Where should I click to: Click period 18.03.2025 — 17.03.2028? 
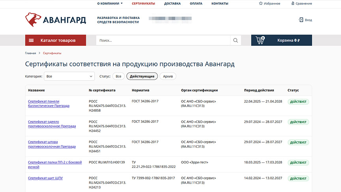pos(263,162)
